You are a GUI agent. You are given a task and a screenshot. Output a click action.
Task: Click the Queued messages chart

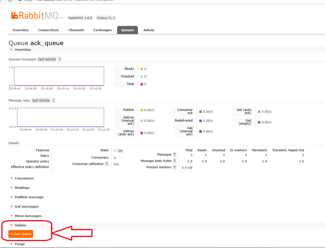pyautogui.click(x=59, y=76)
